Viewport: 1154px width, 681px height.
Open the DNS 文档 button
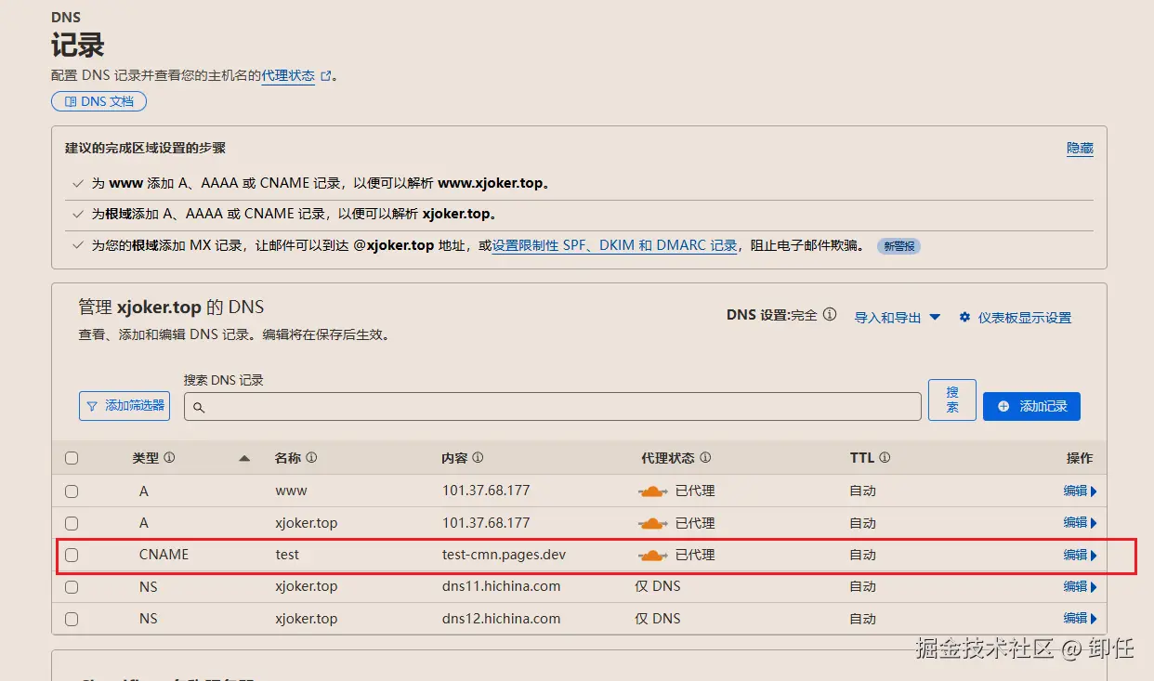click(98, 101)
